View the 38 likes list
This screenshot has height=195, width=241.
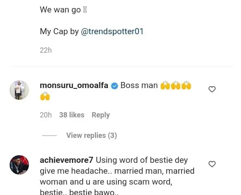[71, 115]
